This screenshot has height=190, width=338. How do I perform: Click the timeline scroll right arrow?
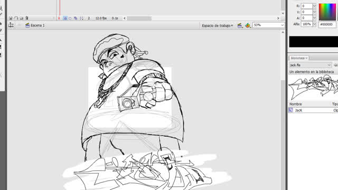[278, 18]
